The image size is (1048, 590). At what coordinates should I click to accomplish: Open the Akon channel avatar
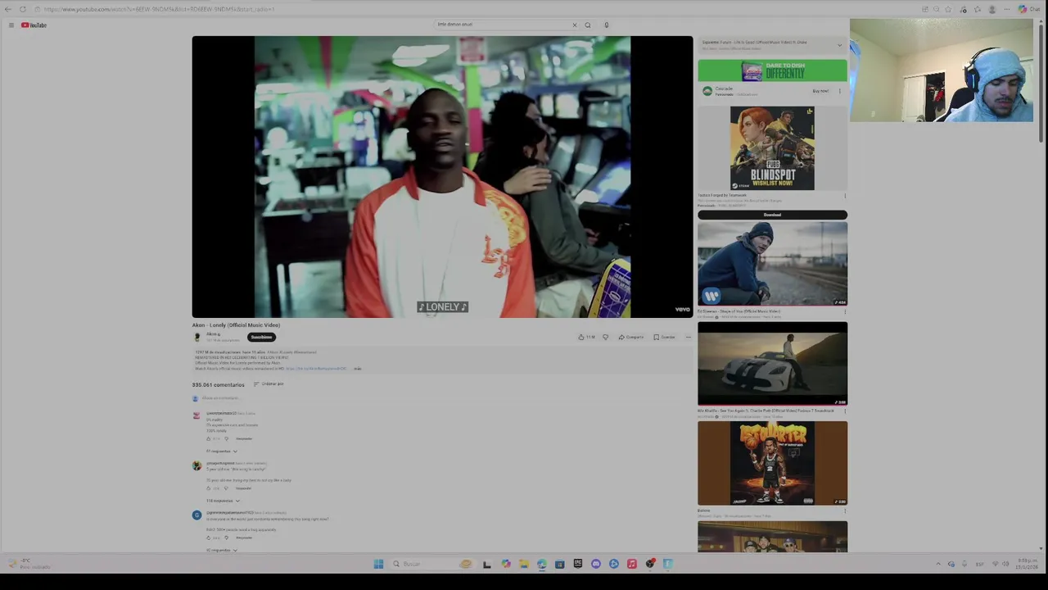[197, 337]
